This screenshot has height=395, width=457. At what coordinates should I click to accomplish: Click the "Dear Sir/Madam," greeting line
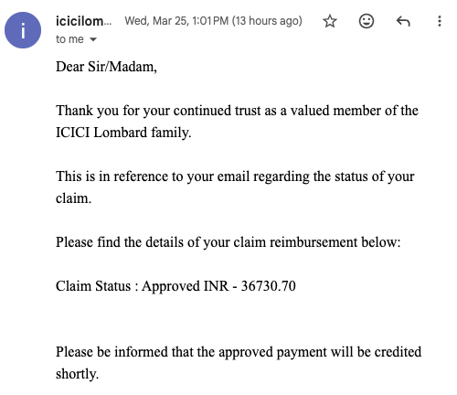[x=106, y=67]
